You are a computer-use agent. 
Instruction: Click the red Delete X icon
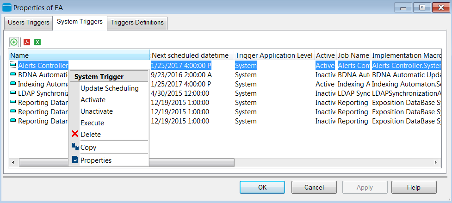(x=75, y=135)
